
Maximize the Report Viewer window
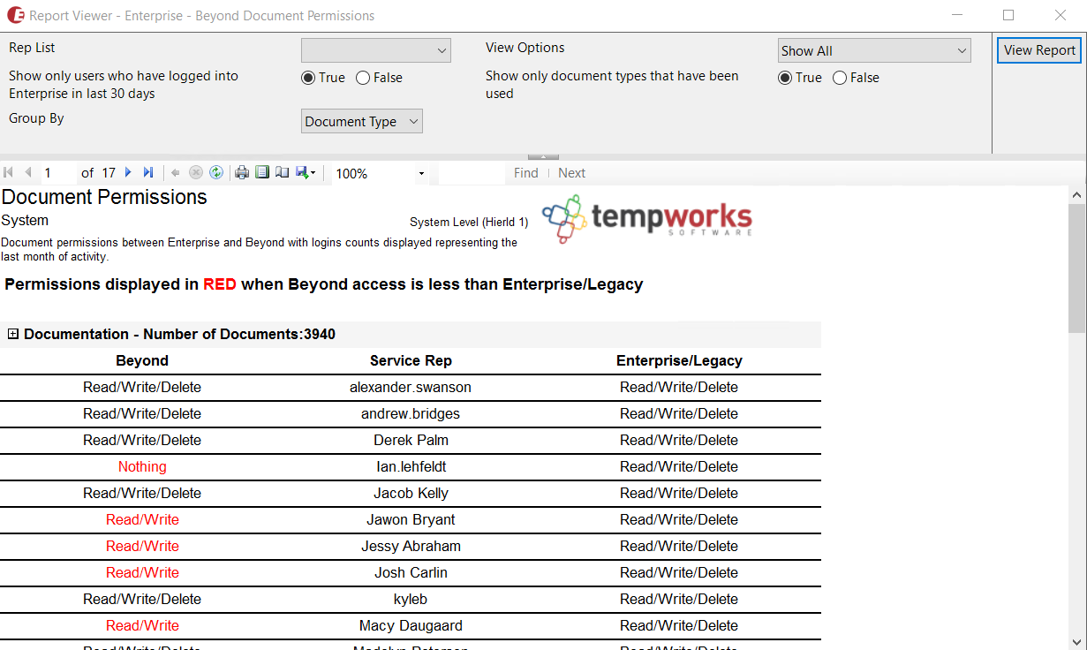[x=1008, y=15]
